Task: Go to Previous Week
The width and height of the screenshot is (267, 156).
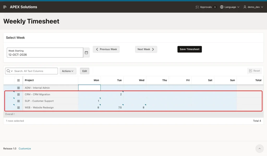Action: pos(106,49)
